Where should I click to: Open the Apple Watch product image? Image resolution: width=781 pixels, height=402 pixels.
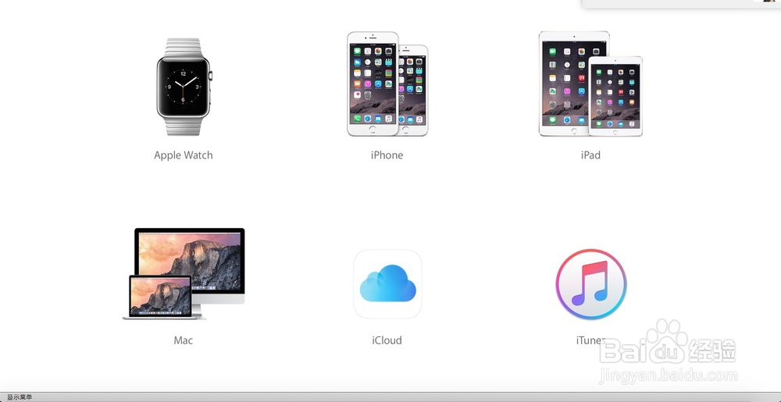[184, 87]
